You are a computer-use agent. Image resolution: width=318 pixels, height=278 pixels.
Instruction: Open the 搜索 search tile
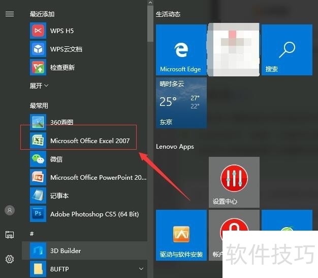287,50
